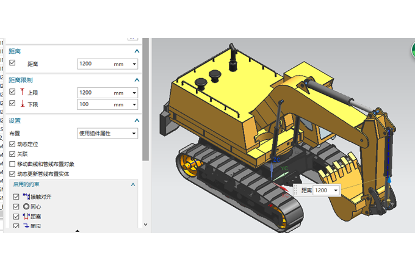Click the distance constraint icon

(x=26, y=217)
